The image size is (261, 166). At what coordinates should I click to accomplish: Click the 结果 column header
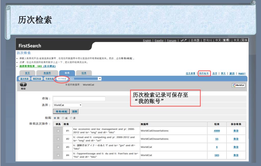pyautogui.click(x=217, y=124)
